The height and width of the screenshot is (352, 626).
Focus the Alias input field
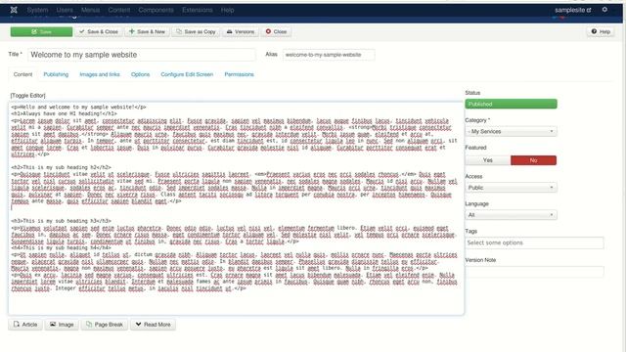(329, 55)
